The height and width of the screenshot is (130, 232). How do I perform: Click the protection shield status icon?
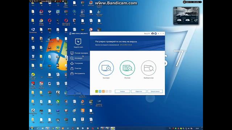(78, 42)
